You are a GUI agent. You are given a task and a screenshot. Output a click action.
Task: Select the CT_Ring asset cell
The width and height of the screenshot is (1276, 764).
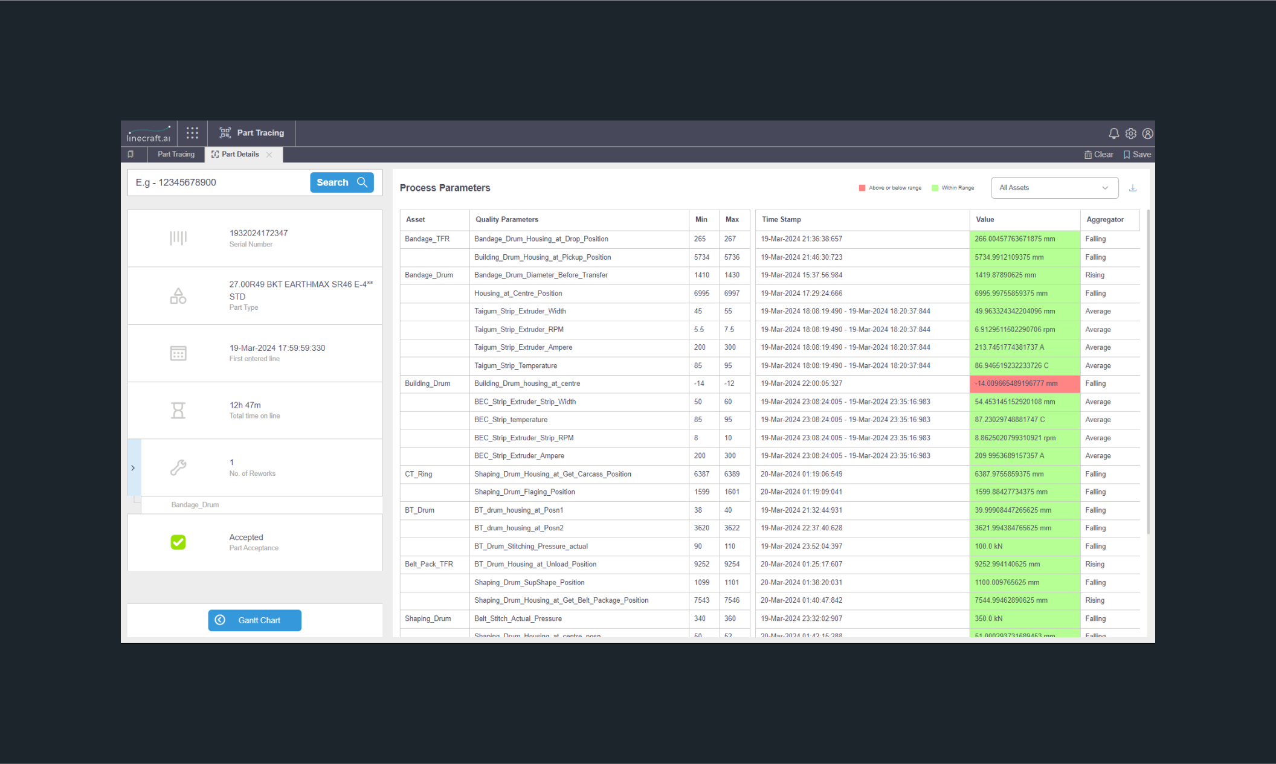[x=434, y=475]
